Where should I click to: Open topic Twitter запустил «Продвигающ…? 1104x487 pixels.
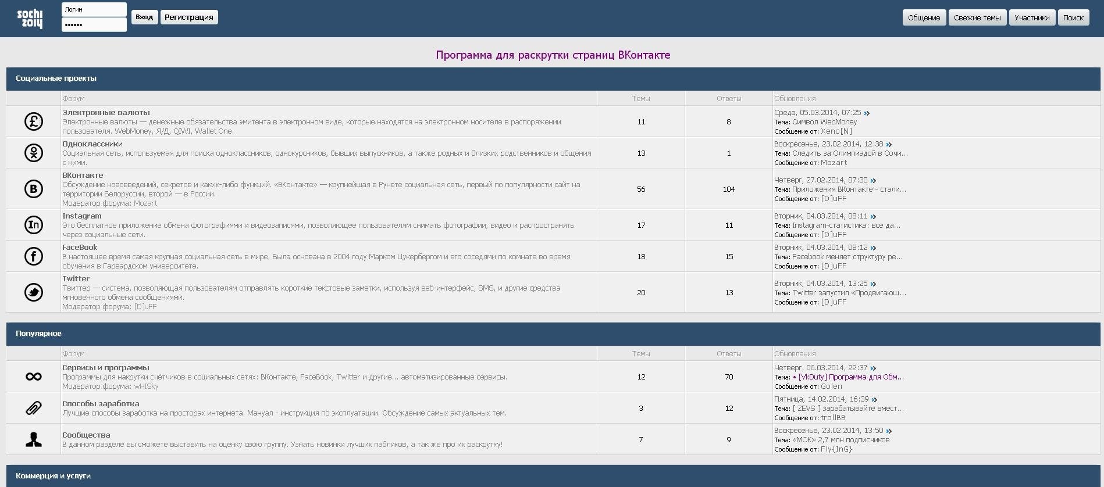click(849, 293)
